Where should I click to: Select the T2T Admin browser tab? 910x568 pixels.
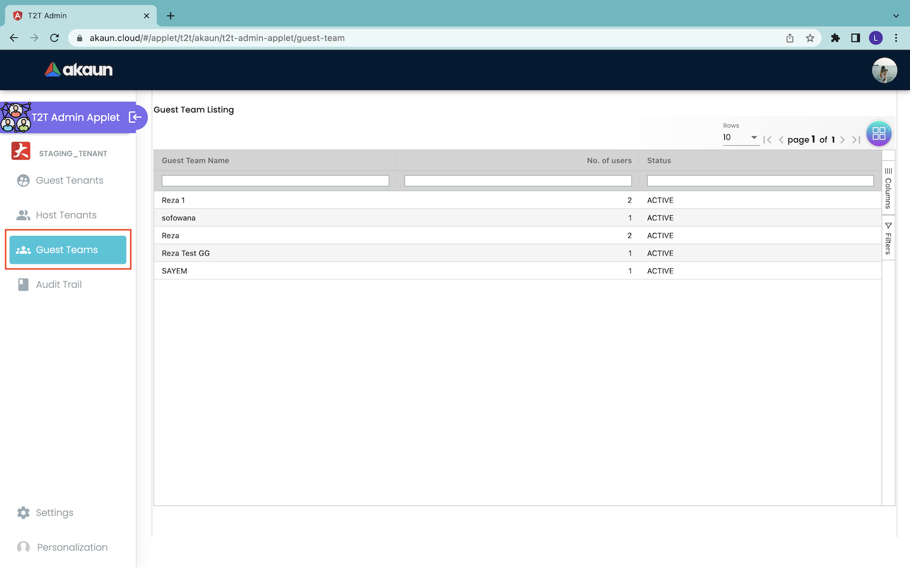coord(81,16)
